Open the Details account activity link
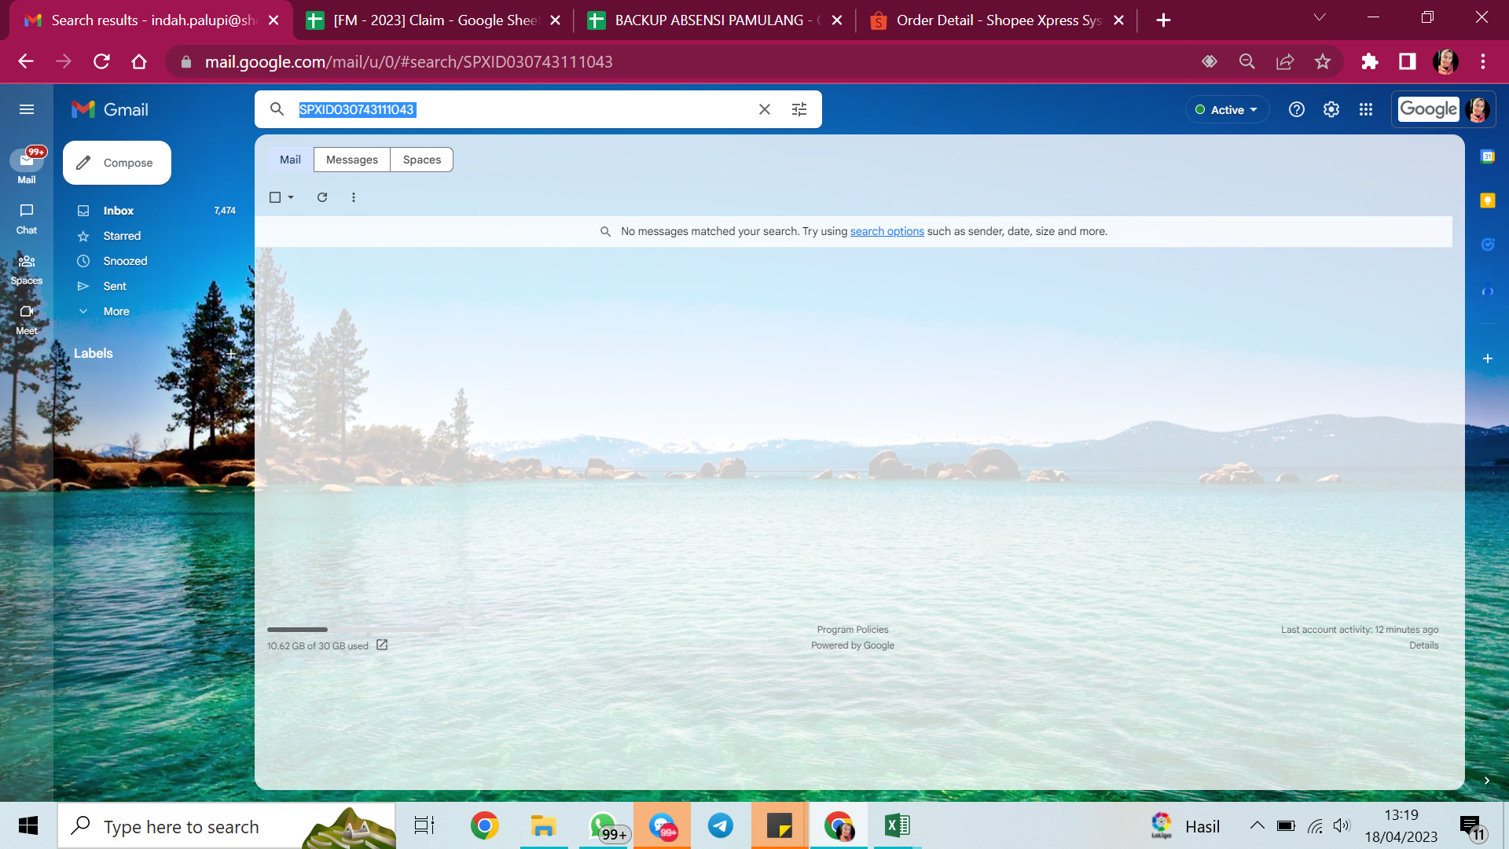Viewport: 1509px width, 849px height. [x=1423, y=645]
